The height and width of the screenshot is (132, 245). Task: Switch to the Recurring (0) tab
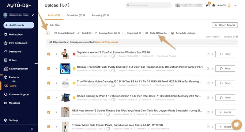(100, 15)
